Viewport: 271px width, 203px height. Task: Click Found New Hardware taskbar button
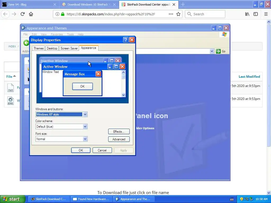click(x=91, y=199)
